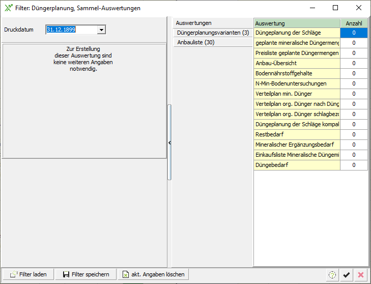Click the Druckdatum date field

[x=71, y=30]
